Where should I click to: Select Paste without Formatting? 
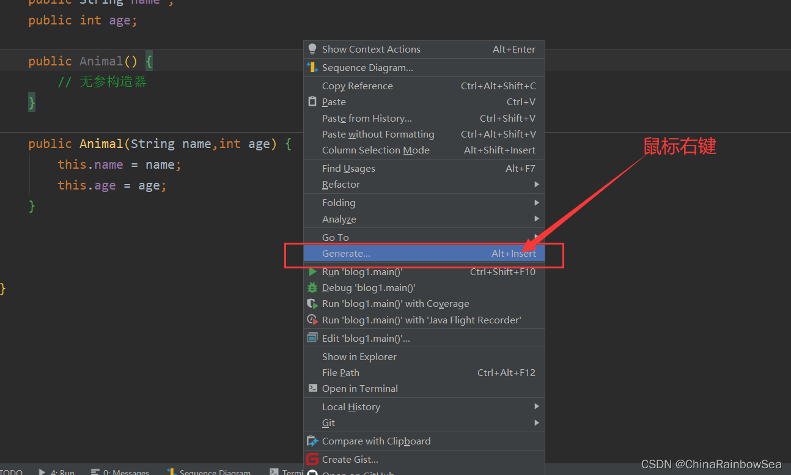pos(424,134)
